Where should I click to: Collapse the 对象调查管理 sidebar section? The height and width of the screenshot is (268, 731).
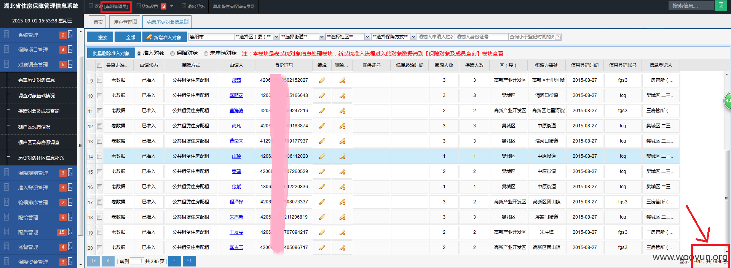click(38, 65)
